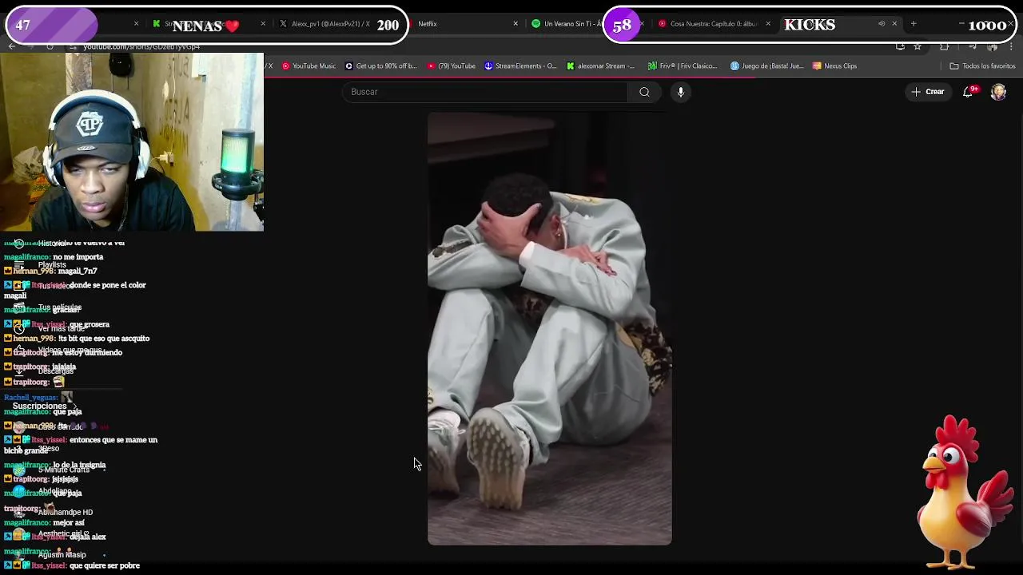This screenshot has height=575, width=1023.
Task: Open the alexomar Stream bookmark
Action: click(x=600, y=66)
